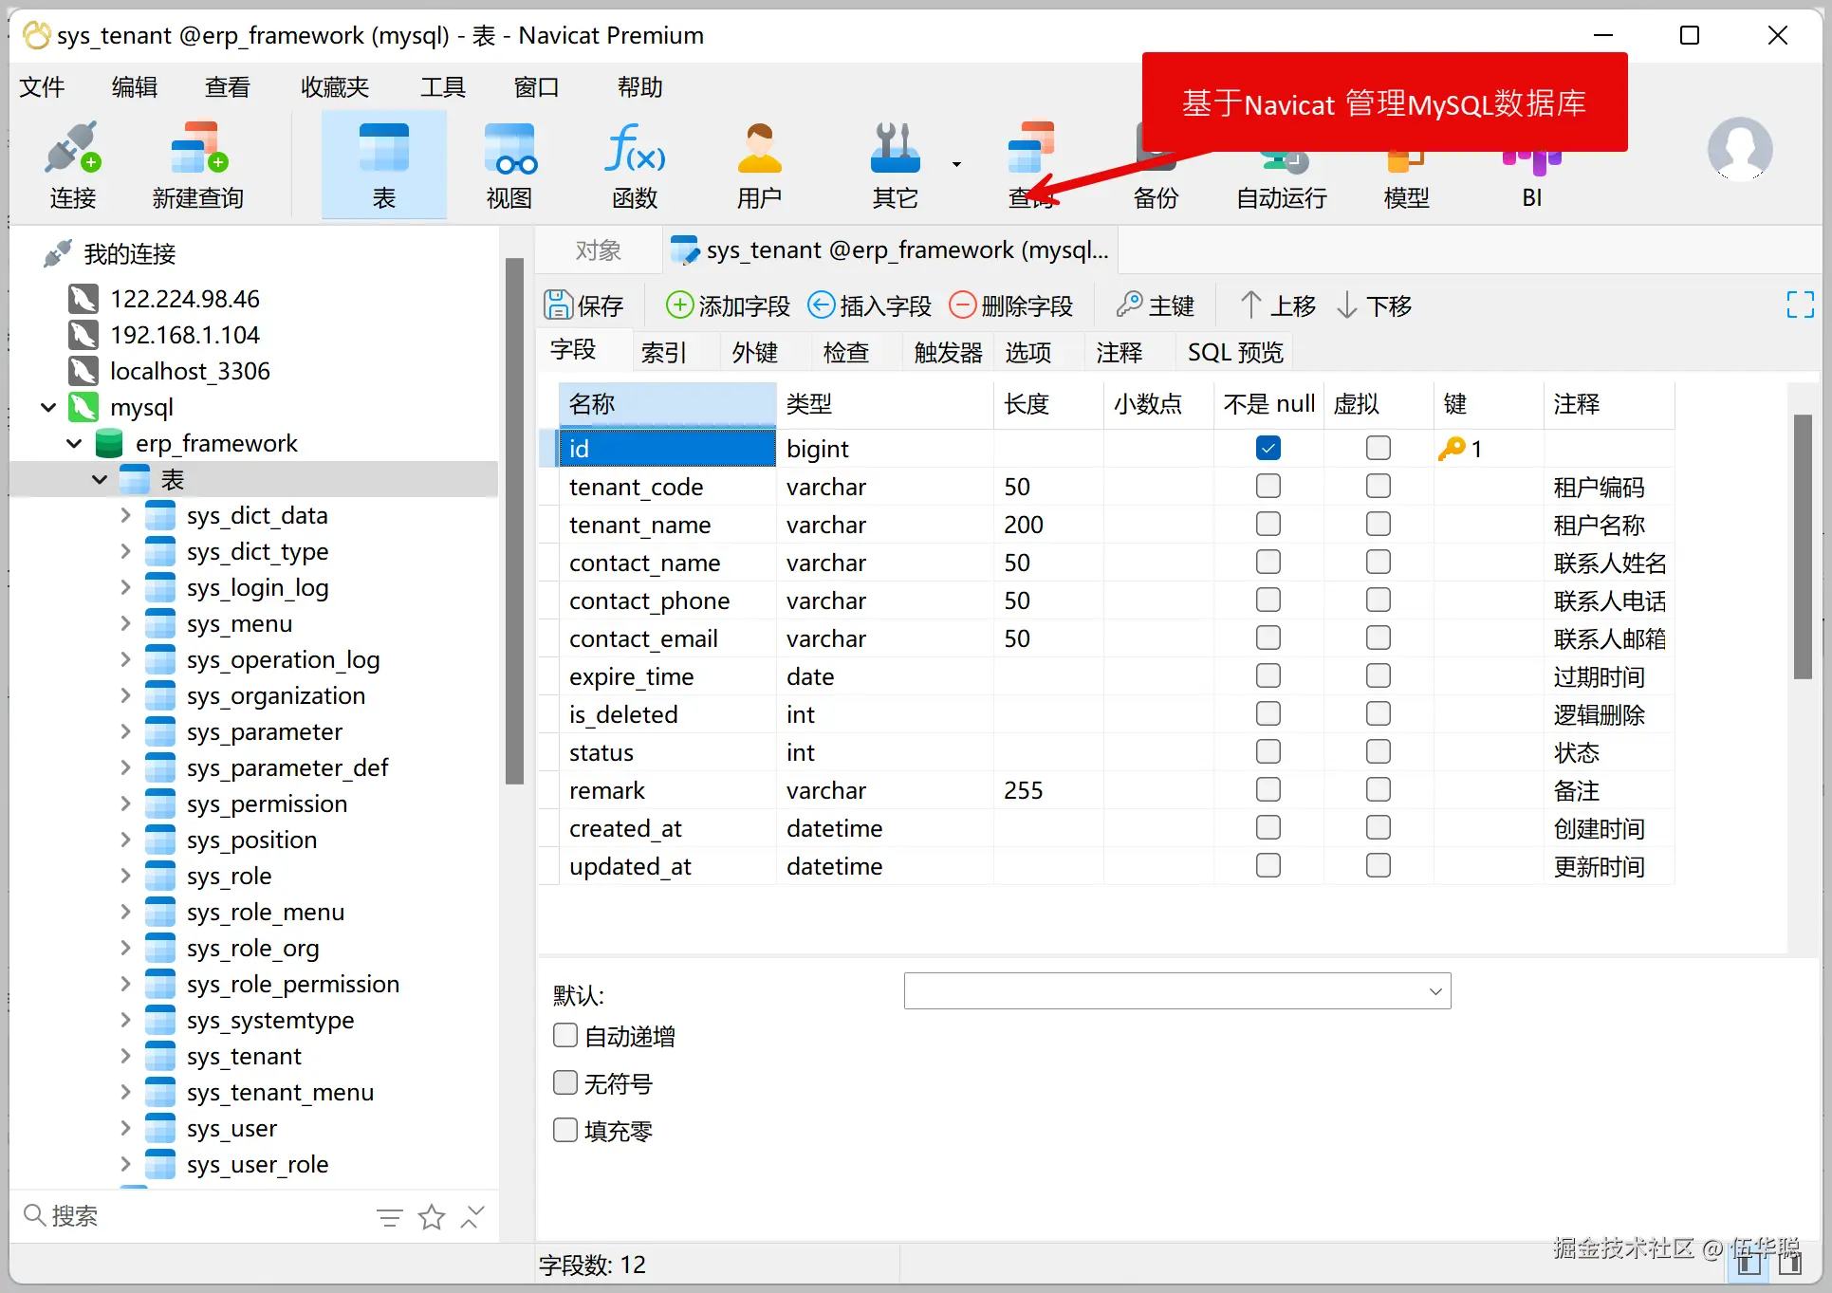Image resolution: width=1832 pixels, height=1293 pixels.
Task: Check the 无符号 option
Action: tap(565, 1082)
